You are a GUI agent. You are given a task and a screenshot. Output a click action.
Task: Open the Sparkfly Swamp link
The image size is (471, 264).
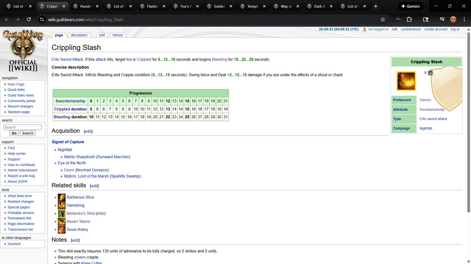pos(125,176)
